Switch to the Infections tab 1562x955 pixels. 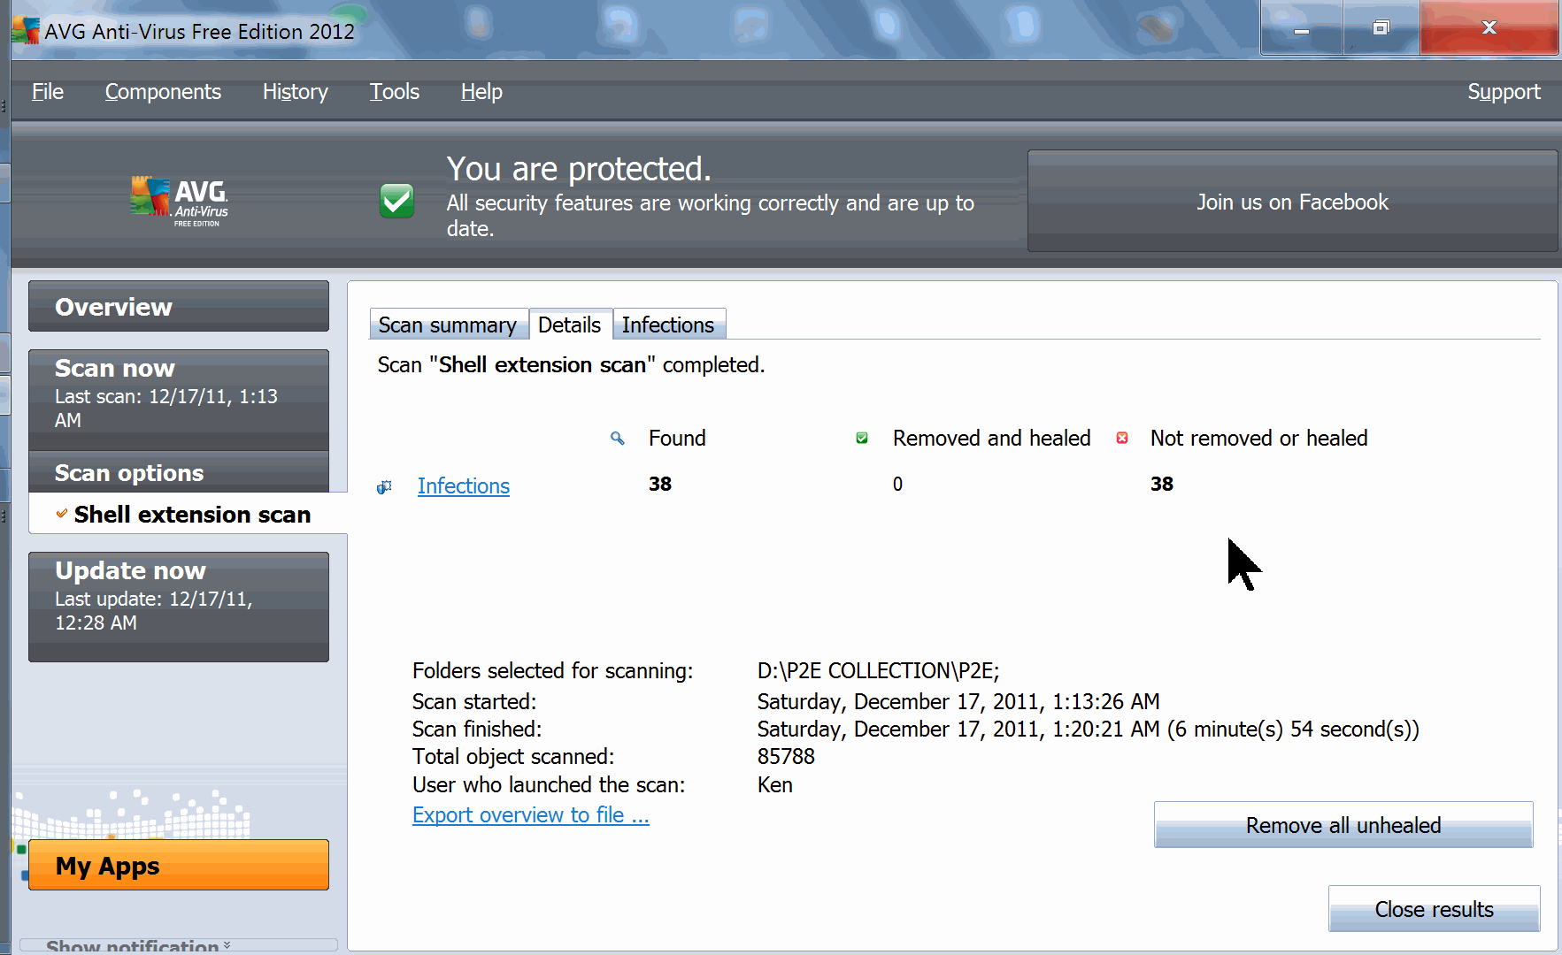(668, 325)
